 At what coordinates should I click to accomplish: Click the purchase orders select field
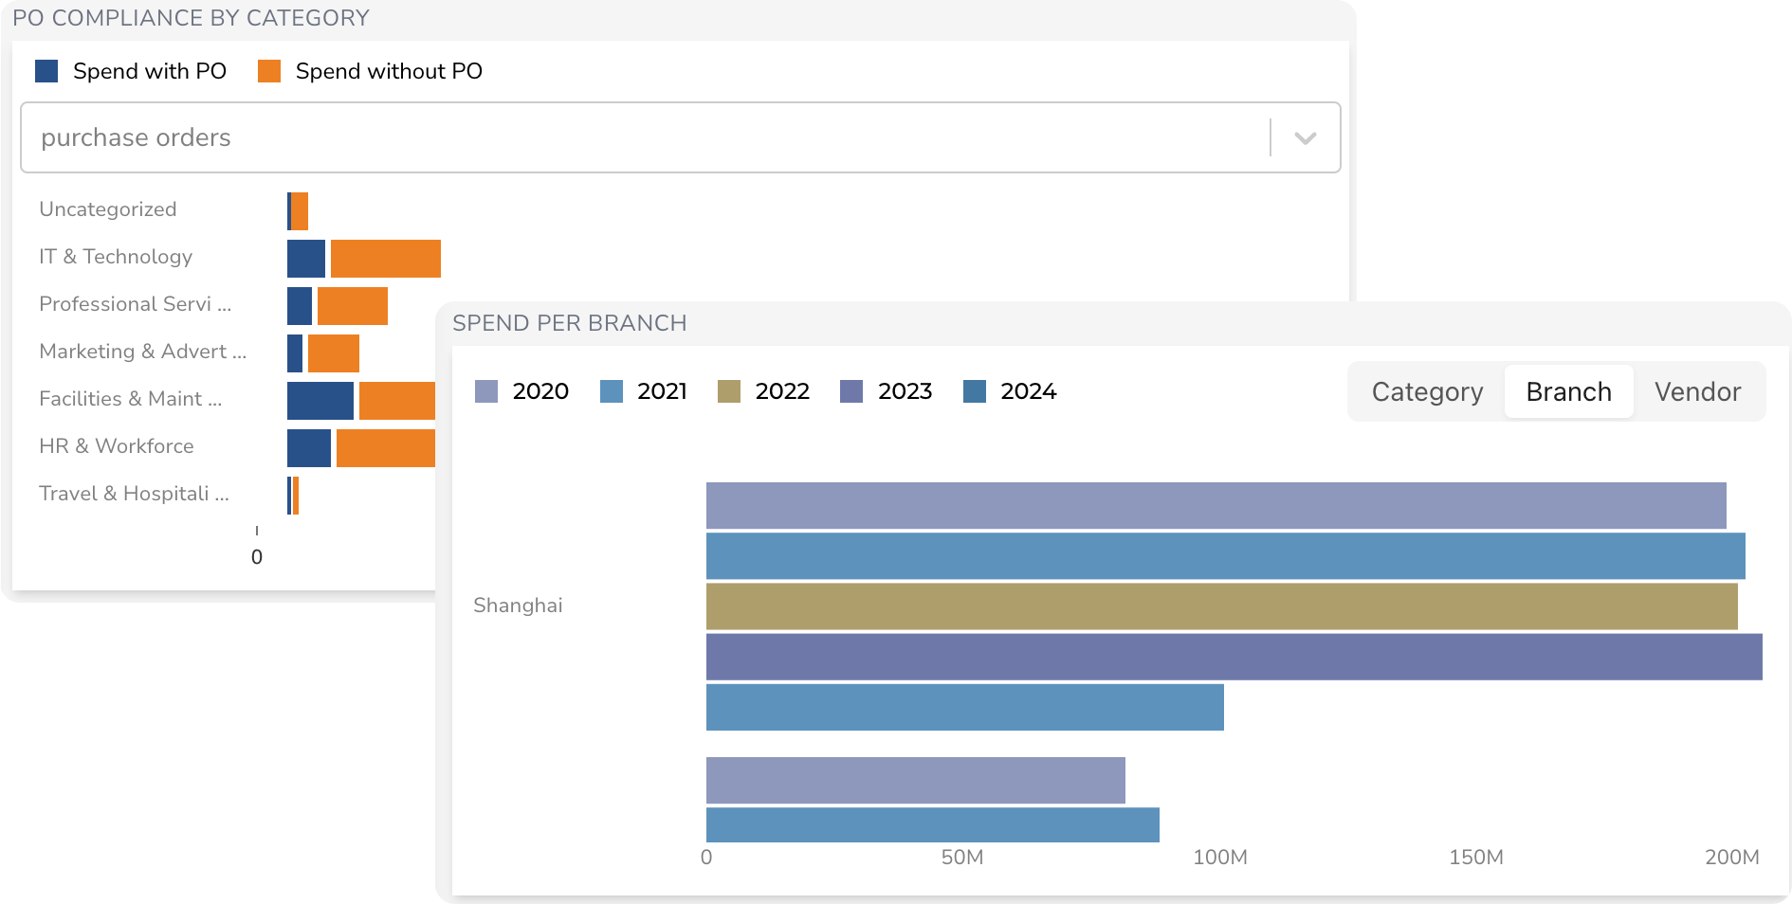(680, 137)
